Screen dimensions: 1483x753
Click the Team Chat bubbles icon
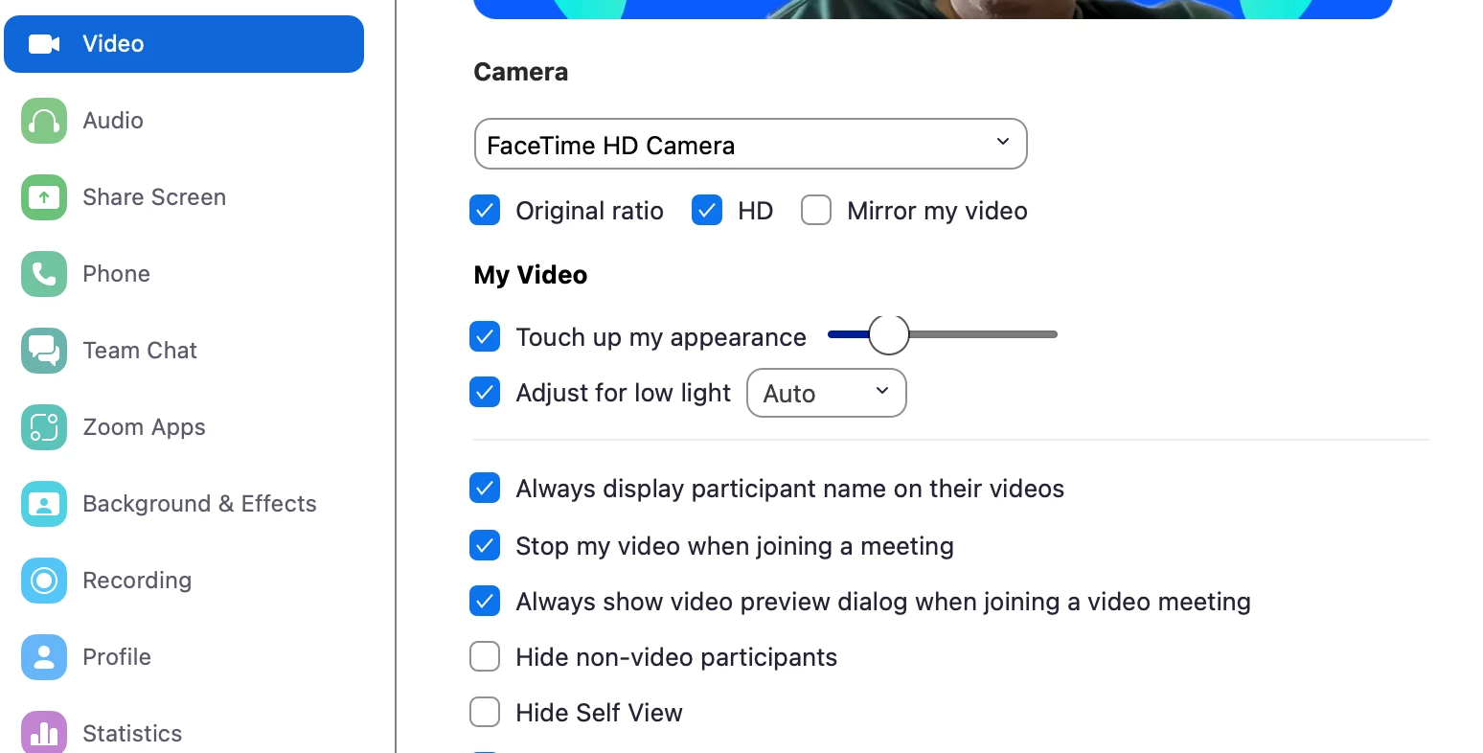(44, 351)
